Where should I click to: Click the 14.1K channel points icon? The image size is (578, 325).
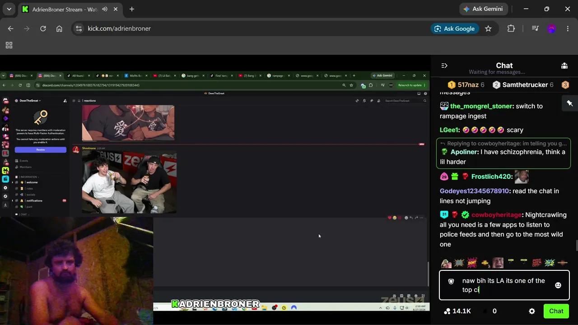coord(447,311)
